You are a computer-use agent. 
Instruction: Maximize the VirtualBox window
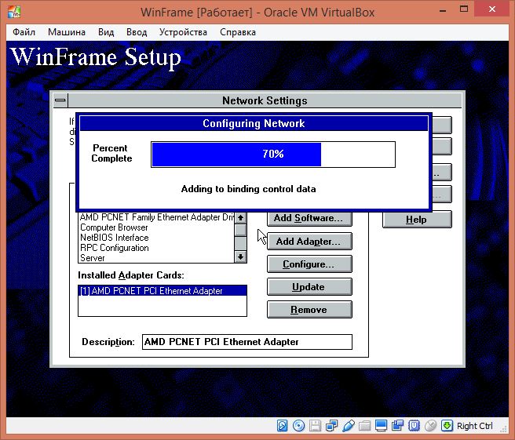(464, 9)
